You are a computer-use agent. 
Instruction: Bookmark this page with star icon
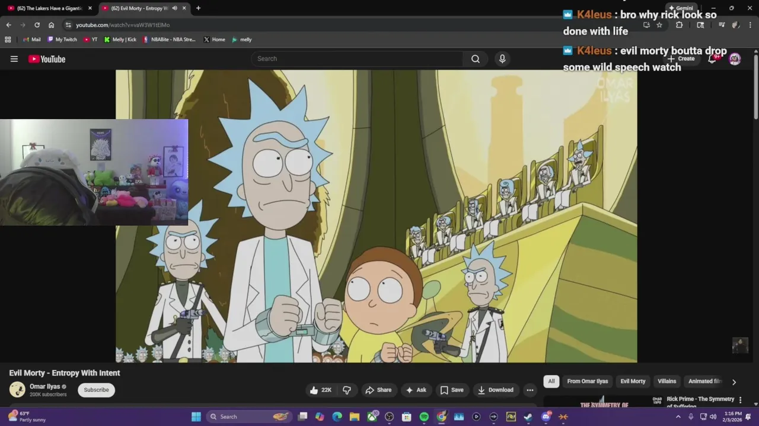pos(659,25)
